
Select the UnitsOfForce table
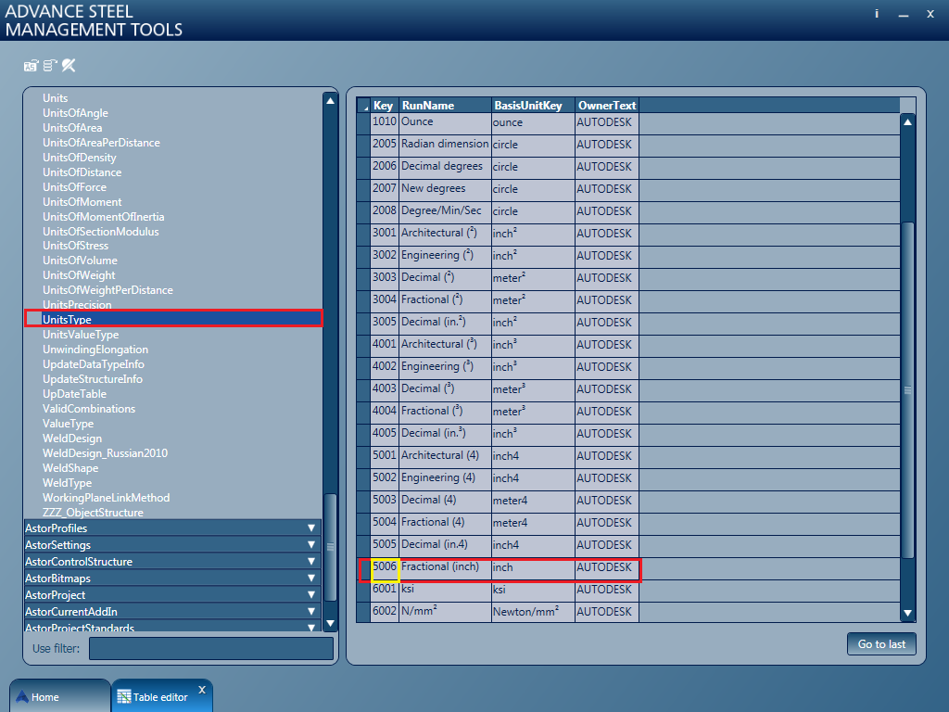pyautogui.click(x=74, y=187)
